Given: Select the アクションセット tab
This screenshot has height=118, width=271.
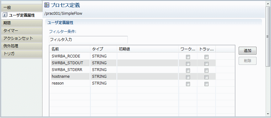Looking at the screenshot, I should click(21, 38).
